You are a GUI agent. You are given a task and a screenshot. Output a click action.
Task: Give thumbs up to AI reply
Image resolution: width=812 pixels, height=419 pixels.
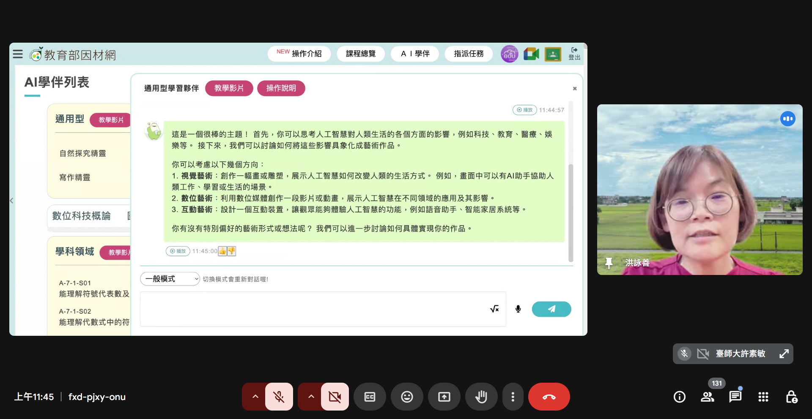(222, 251)
